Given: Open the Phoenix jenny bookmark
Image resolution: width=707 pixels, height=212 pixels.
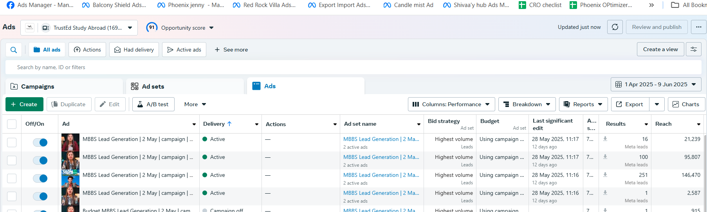Looking at the screenshot, I should (191, 5).
